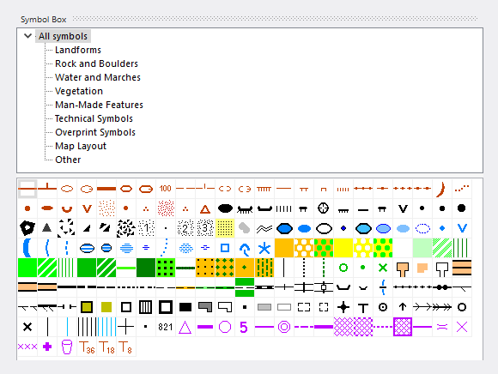The height and width of the screenshot is (374, 498).
Task: Collapse the All symbols tree node
Action: (x=28, y=36)
